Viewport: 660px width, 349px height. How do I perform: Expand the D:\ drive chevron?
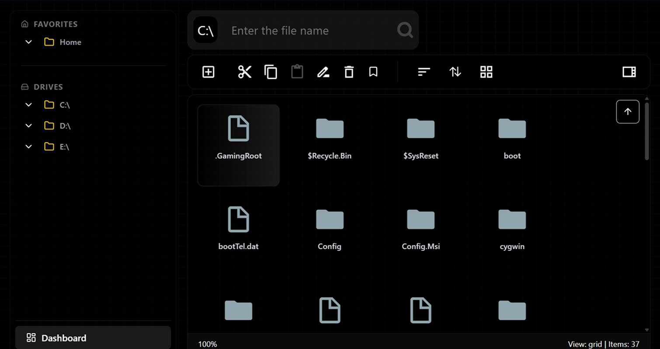coord(29,126)
